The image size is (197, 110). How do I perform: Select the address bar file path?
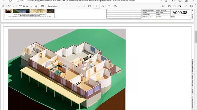pos(81,1)
